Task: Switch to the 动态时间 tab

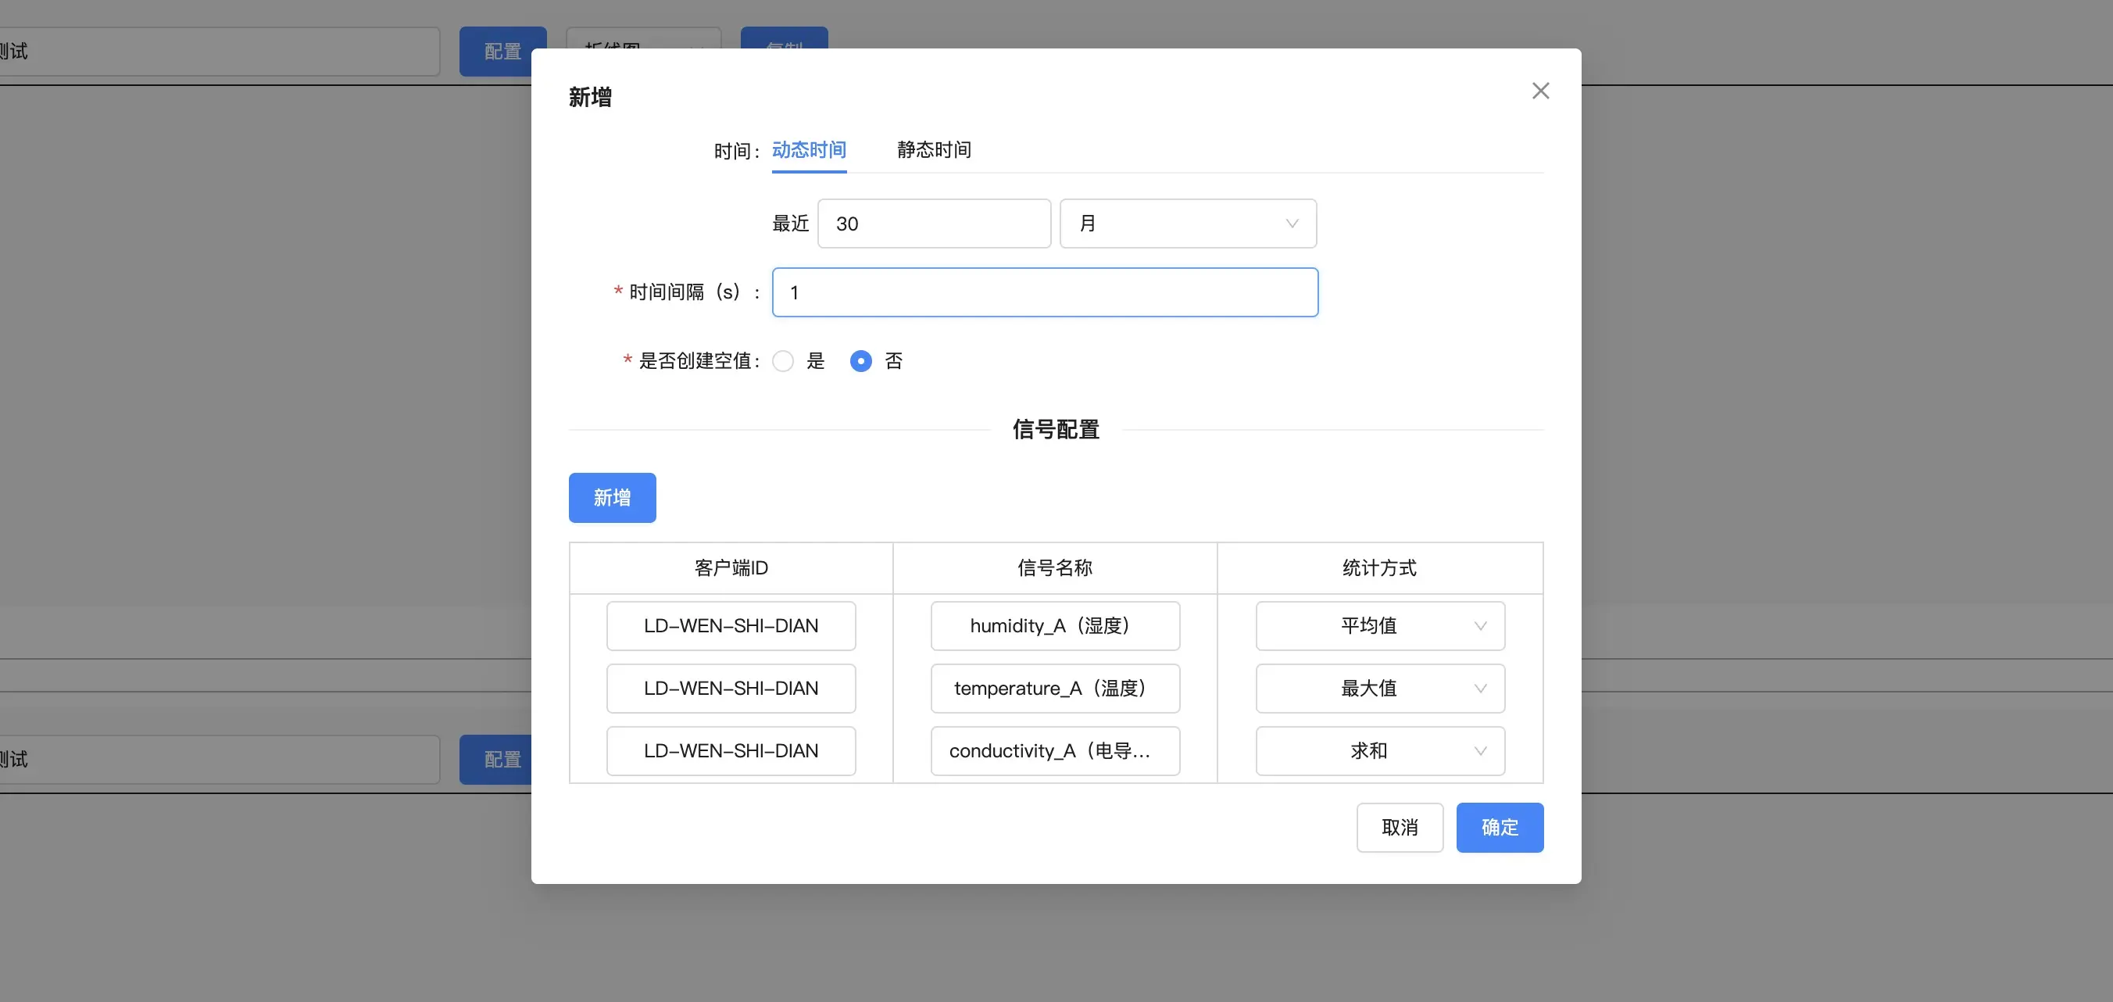Action: pyautogui.click(x=809, y=150)
